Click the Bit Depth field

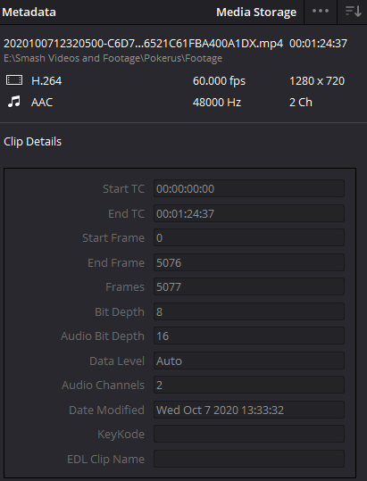249,311
